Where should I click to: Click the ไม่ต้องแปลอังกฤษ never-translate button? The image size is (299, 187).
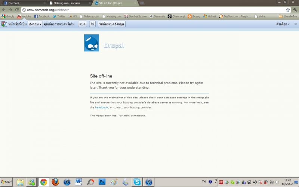pyautogui.click(x=111, y=24)
